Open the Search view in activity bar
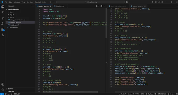 3,12
